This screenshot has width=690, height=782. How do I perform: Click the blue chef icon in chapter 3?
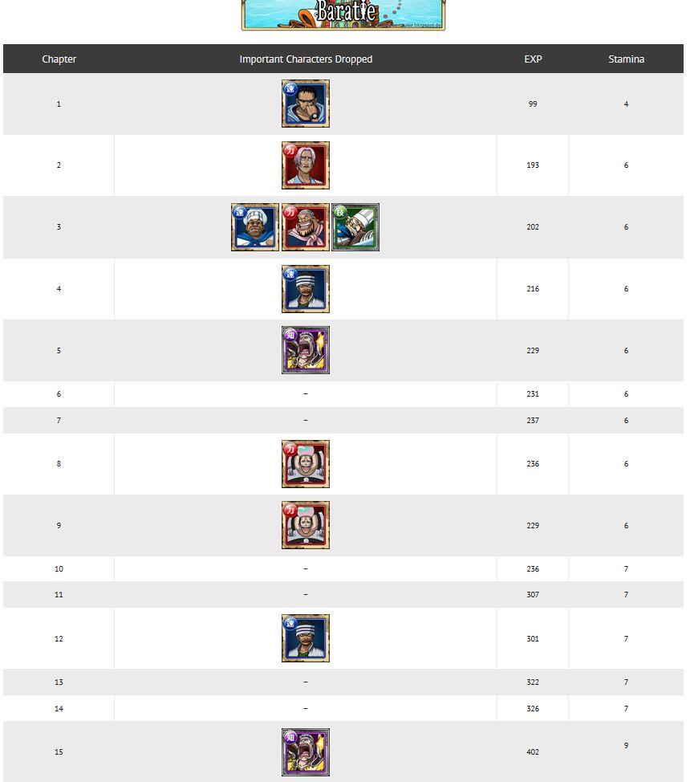point(255,227)
